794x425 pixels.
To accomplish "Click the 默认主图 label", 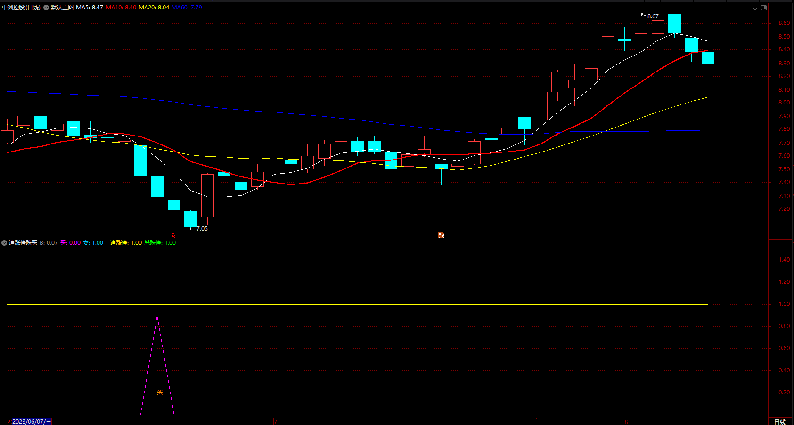I will [62, 8].
